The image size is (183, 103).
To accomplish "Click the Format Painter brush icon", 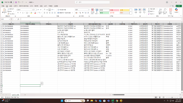I will [8, 14].
